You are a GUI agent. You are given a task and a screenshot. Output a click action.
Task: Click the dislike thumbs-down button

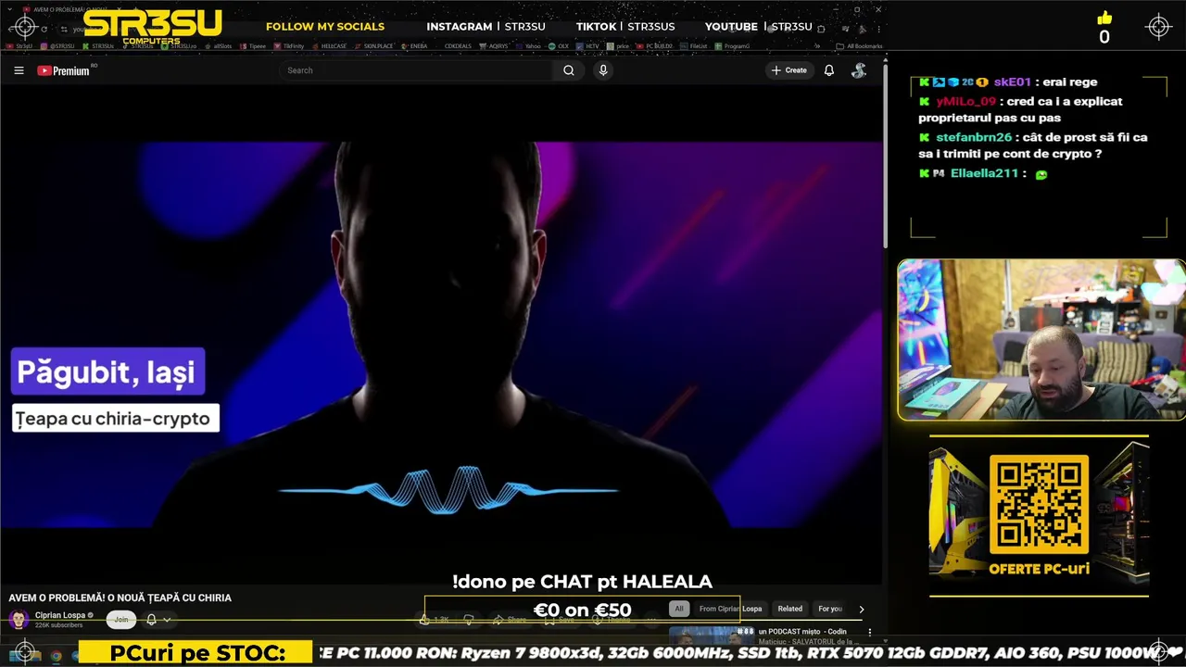[470, 620]
